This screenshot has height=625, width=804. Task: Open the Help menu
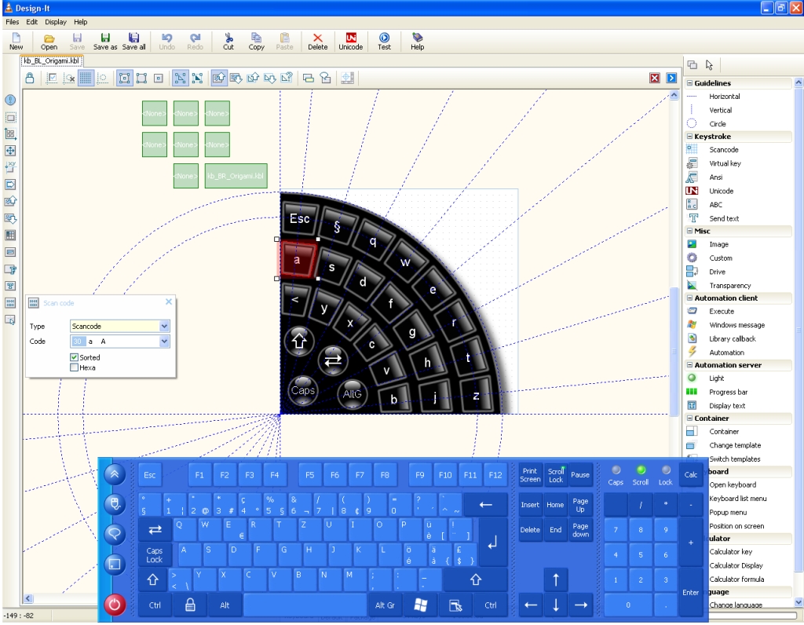(81, 22)
